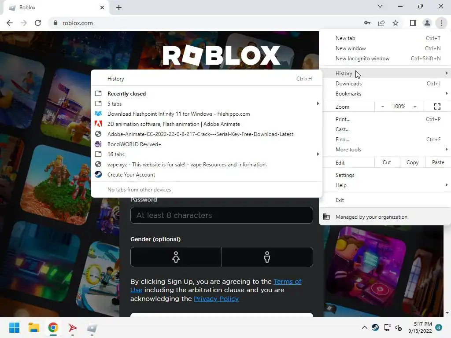The height and width of the screenshot is (338, 451).
Task: Reopen the vape.xyz website entry
Action: pos(206,165)
